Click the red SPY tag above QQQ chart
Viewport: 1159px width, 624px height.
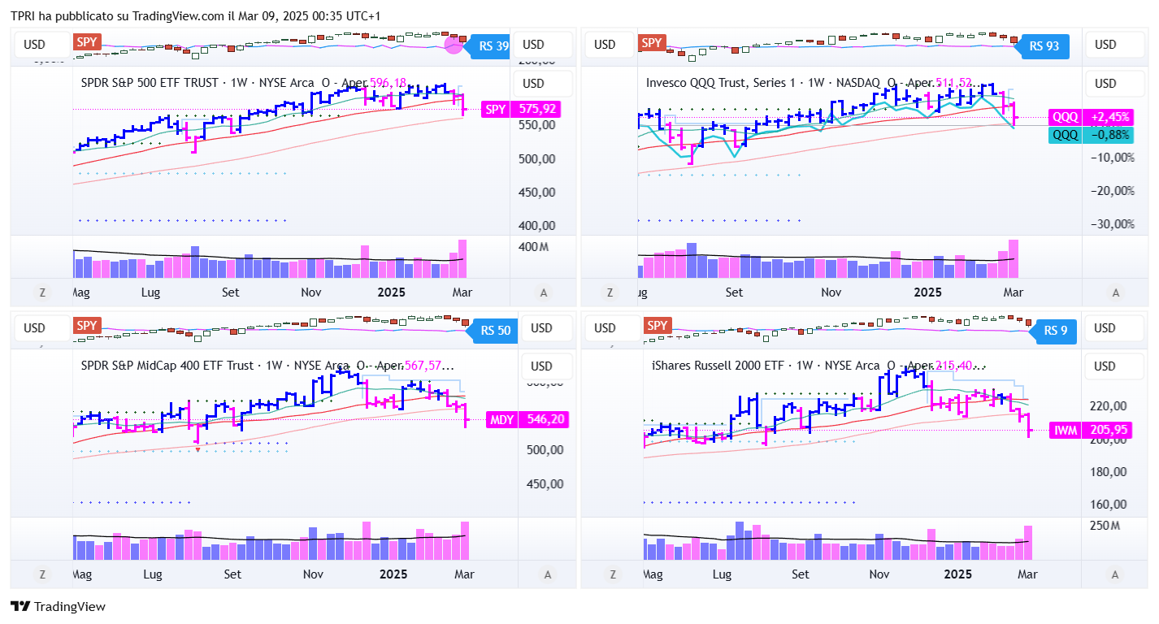click(652, 43)
